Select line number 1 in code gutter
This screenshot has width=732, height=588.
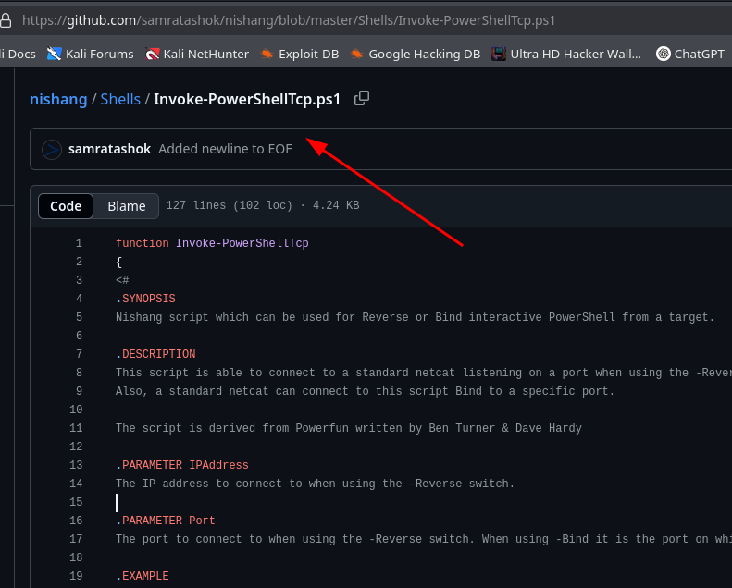click(79, 243)
